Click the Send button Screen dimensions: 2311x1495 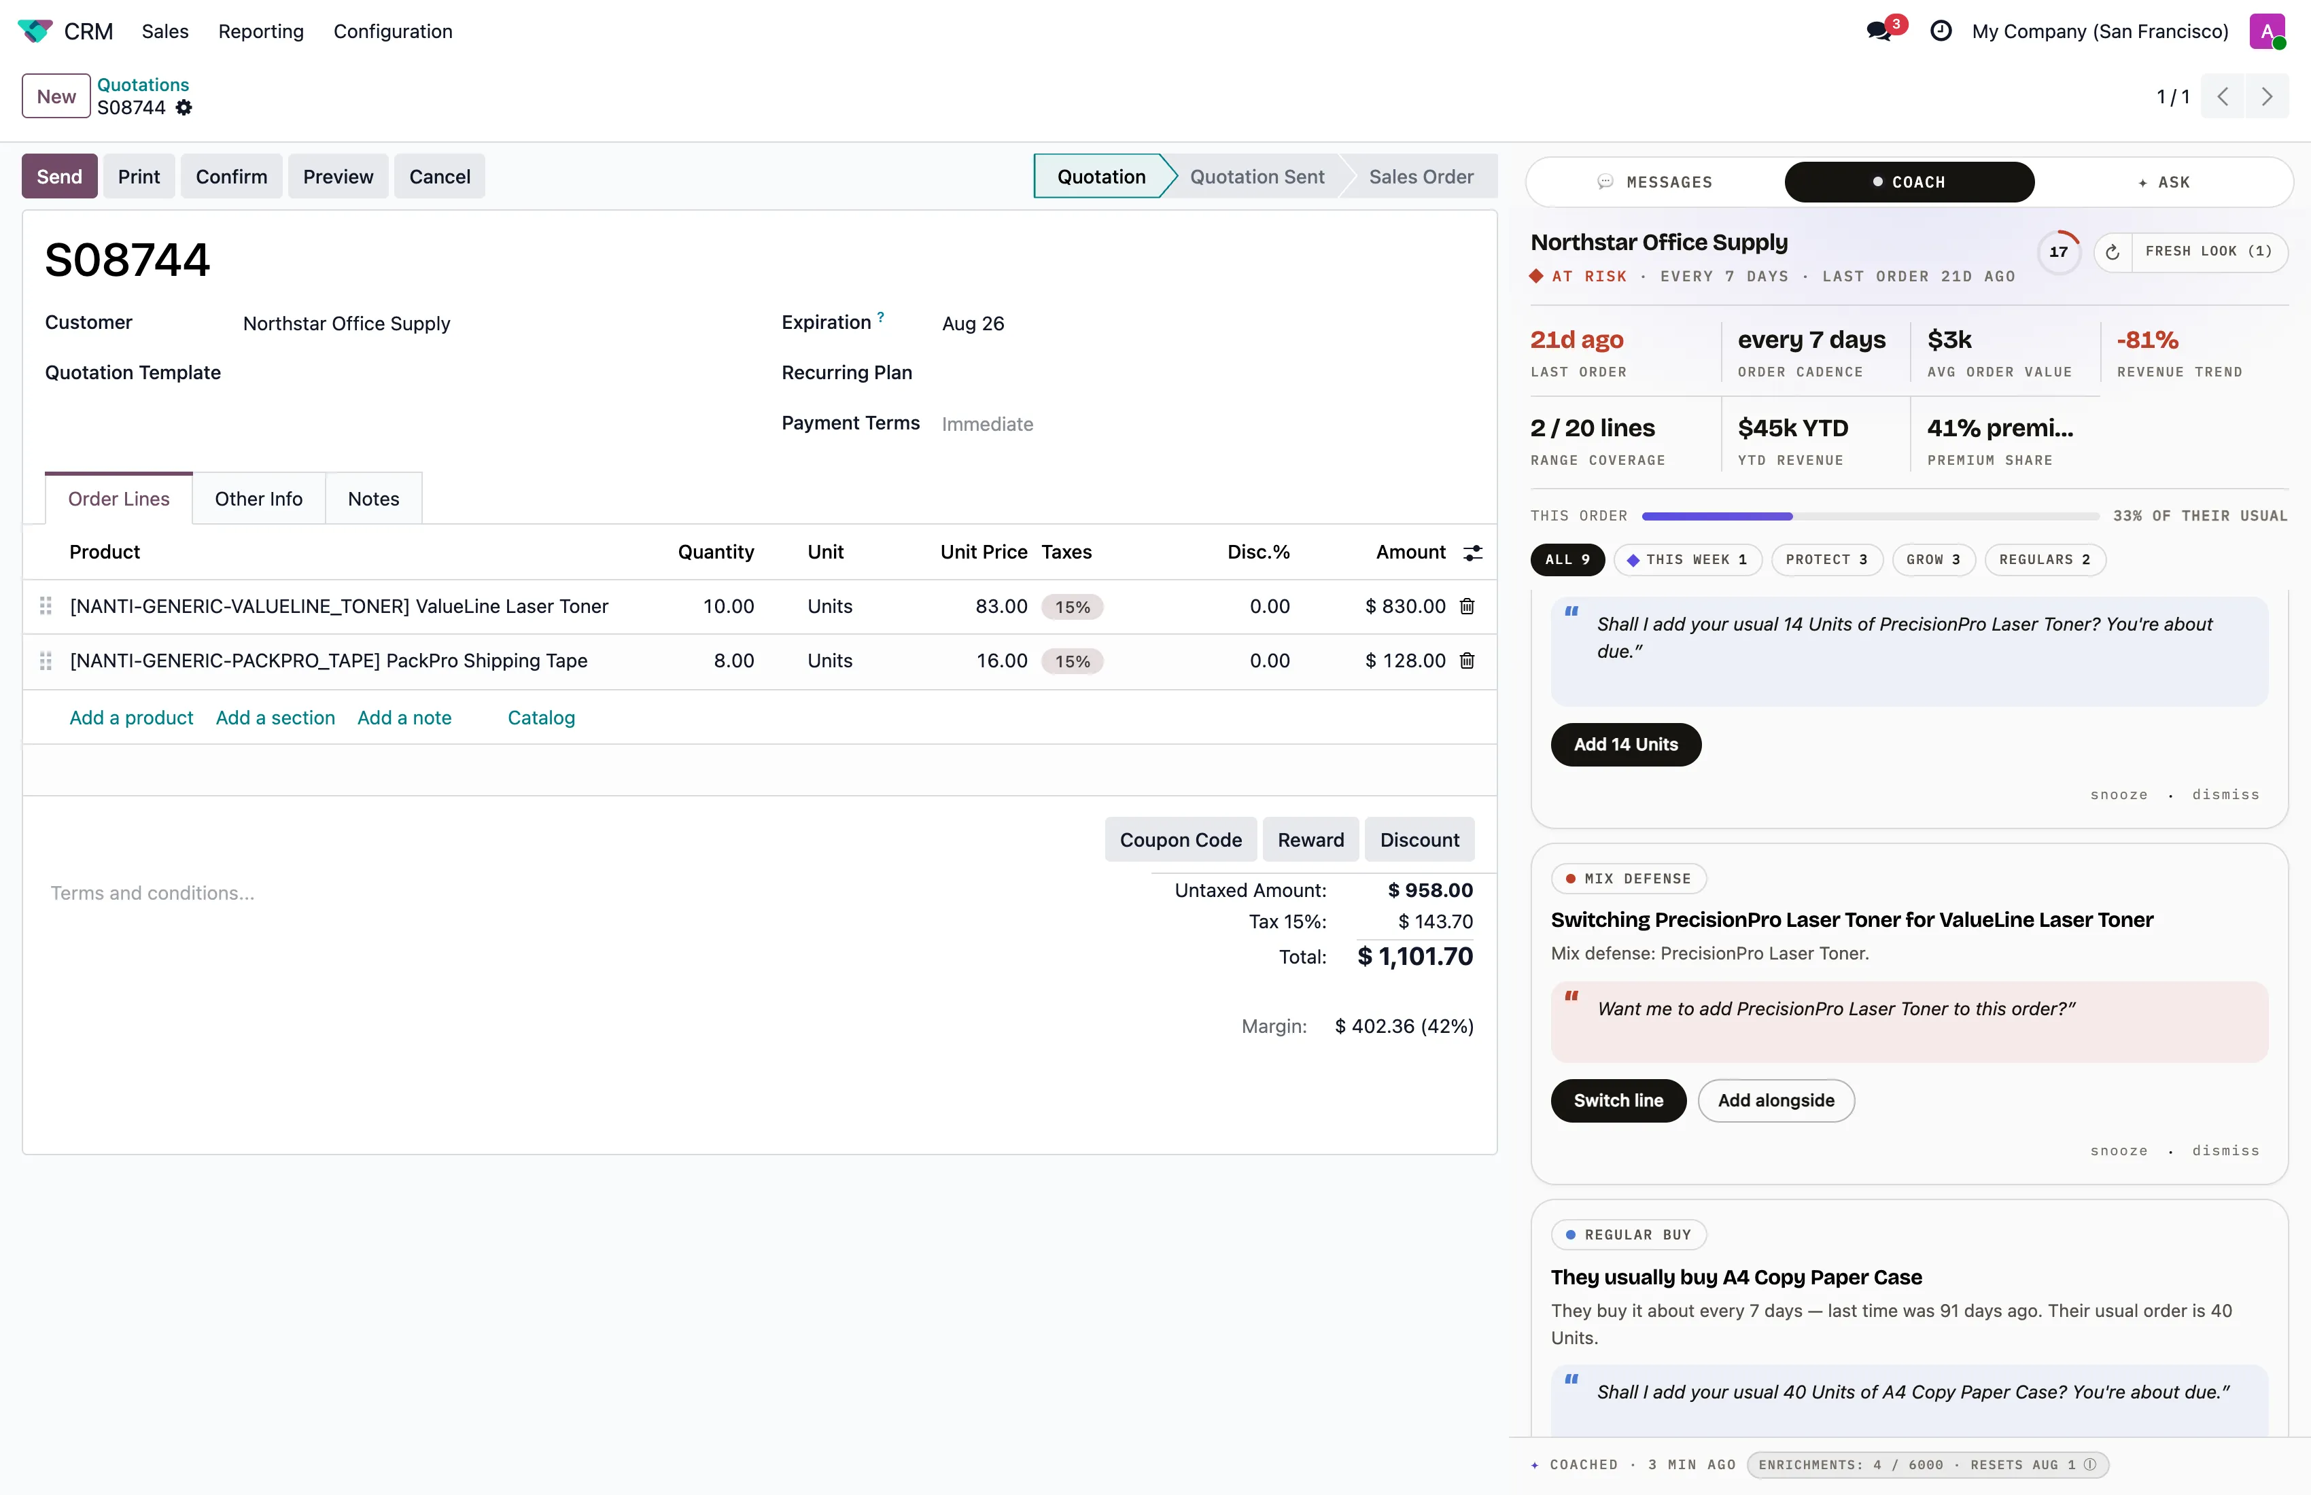59,177
